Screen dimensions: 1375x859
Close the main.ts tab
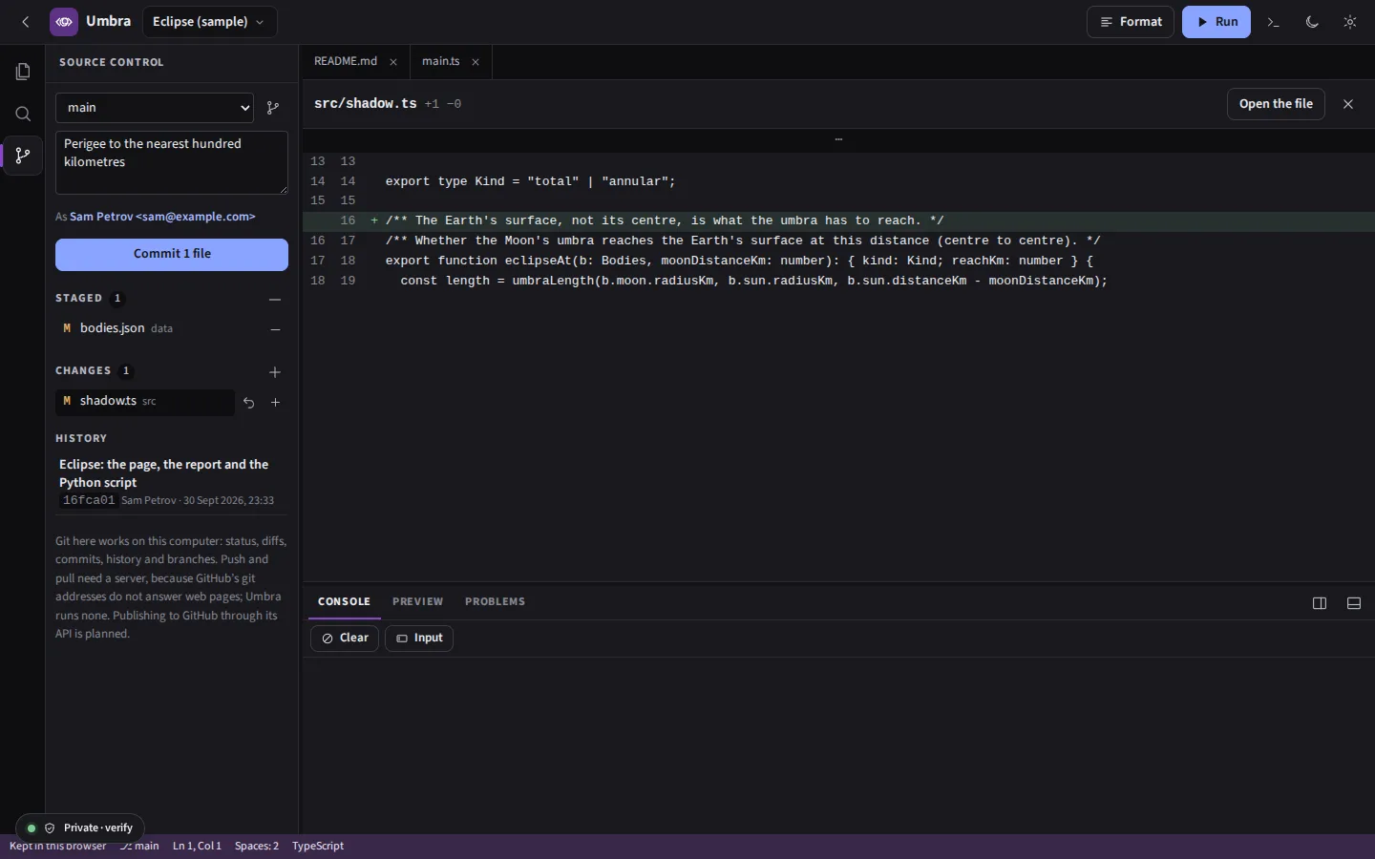[x=476, y=62]
